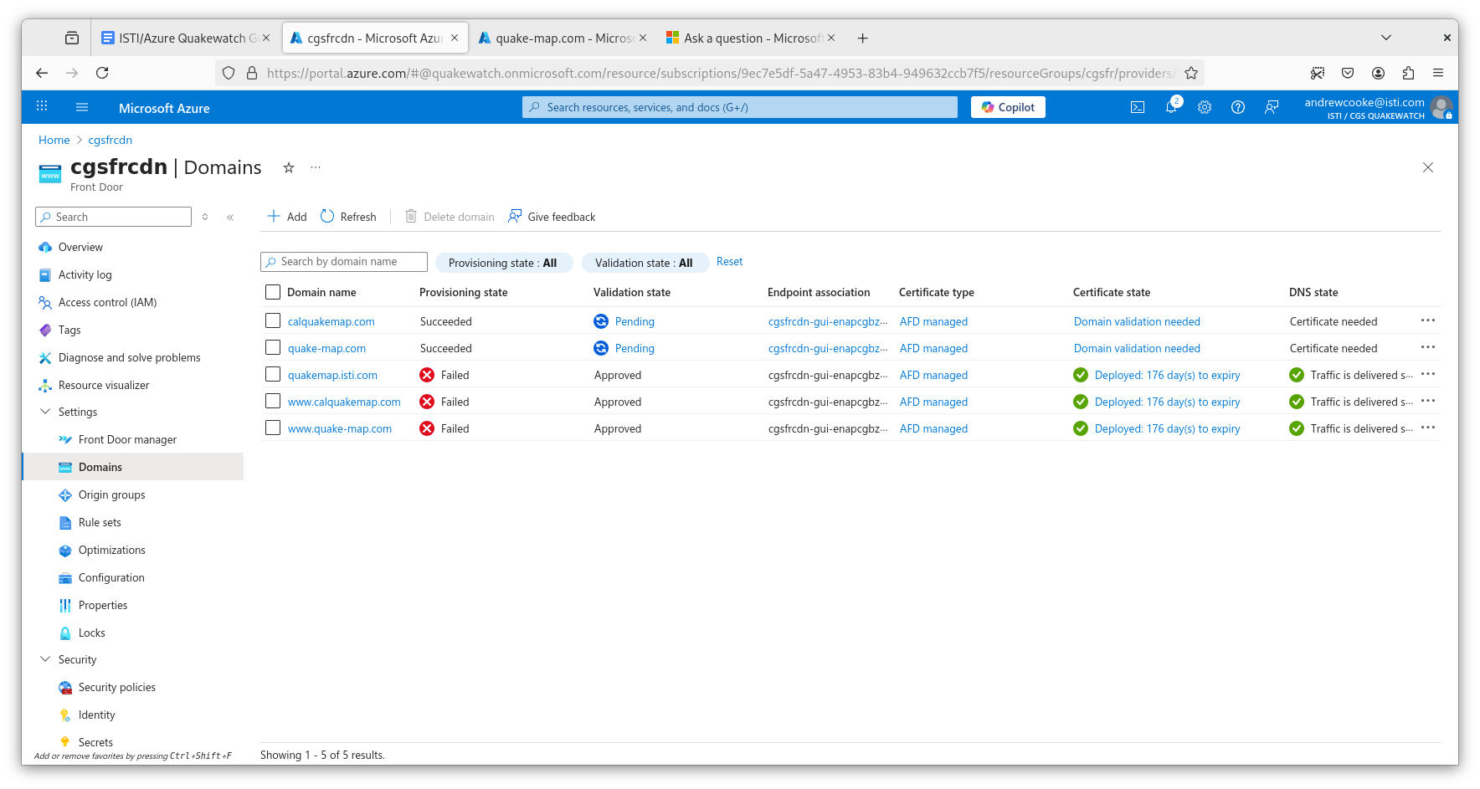This screenshot has width=1480, height=789.
Task: Collapse the Security section
Action: [x=45, y=659]
